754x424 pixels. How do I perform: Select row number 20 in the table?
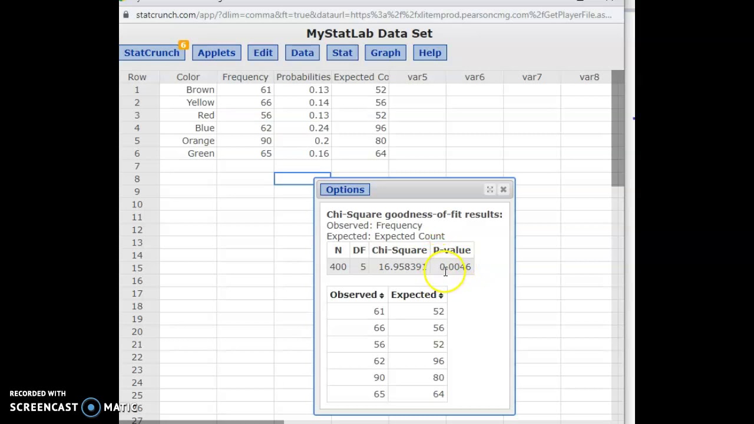[137, 332]
